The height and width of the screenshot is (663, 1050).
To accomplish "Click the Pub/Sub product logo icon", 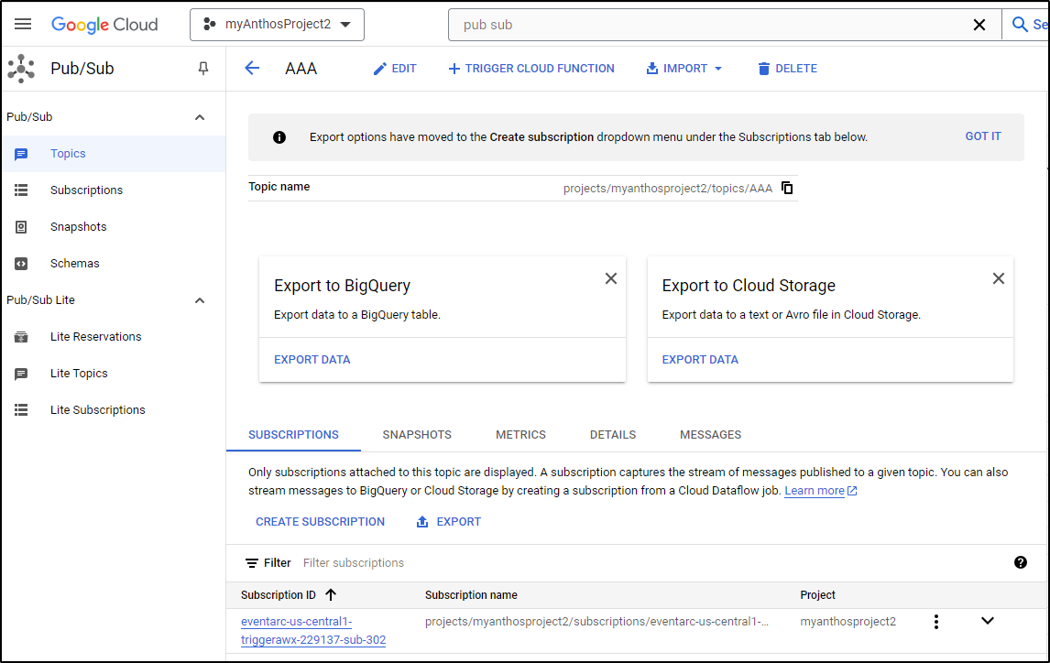I will coord(21,69).
